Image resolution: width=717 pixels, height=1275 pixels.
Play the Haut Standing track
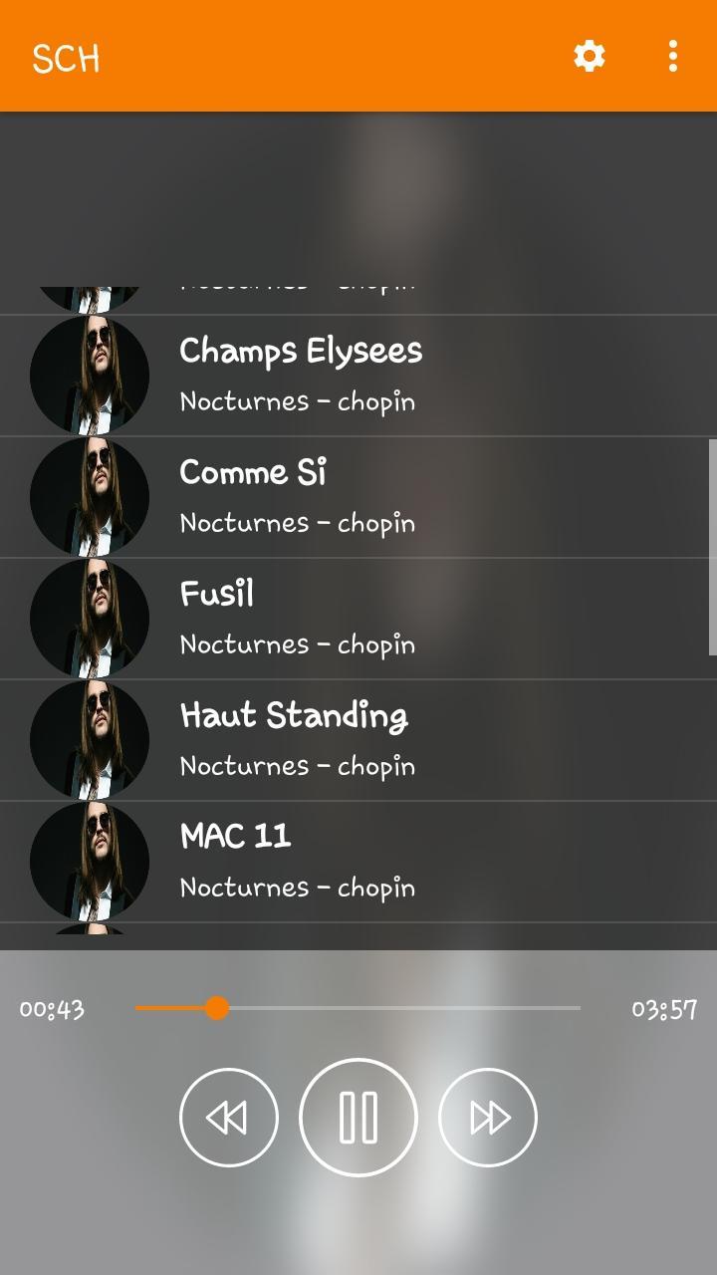coord(358,741)
